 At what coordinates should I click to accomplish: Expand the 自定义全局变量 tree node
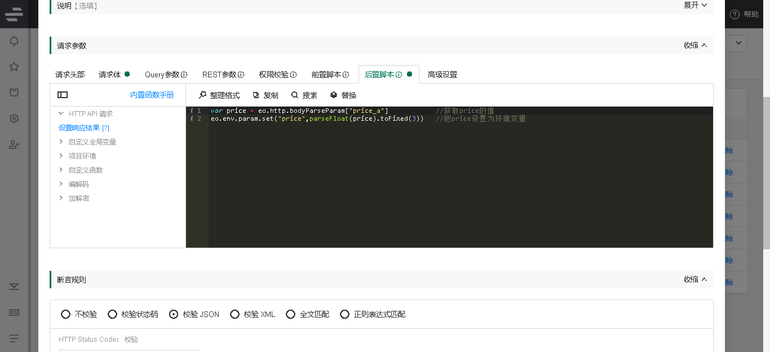61,142
